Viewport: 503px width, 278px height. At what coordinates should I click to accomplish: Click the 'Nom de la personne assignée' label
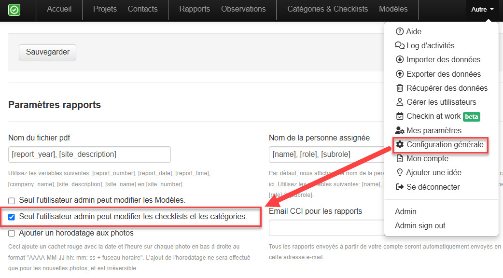point(319,138)
